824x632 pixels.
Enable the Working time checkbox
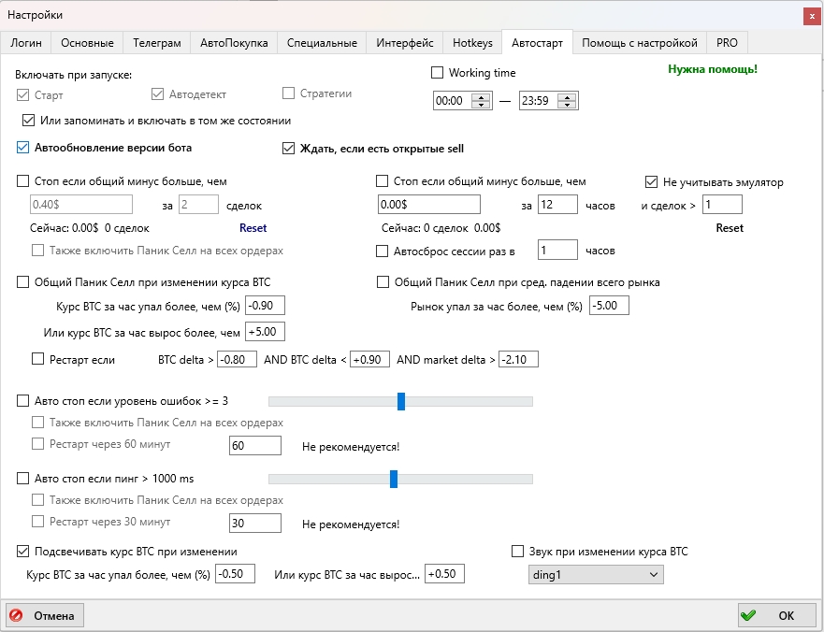(x=437, y=73)
